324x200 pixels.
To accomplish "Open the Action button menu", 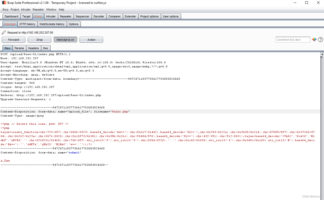I will tap(91, 40).
